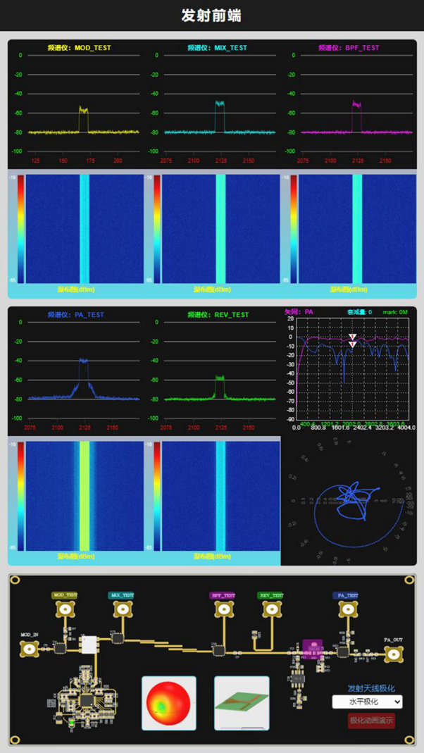The image size is (424, 753).
Task: Click the 极化动画演示 button
Action: (x=371, y=721)
